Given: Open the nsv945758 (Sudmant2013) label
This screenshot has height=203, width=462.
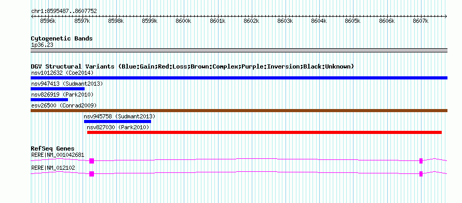Looking at the screenshot, I should click(119, 116).
